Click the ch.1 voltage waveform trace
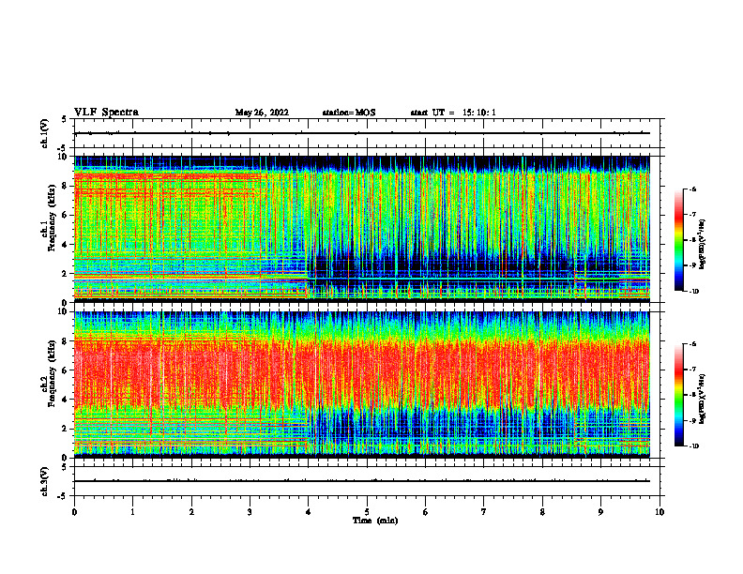Viewport: 743px width, 574px height. 362,133
